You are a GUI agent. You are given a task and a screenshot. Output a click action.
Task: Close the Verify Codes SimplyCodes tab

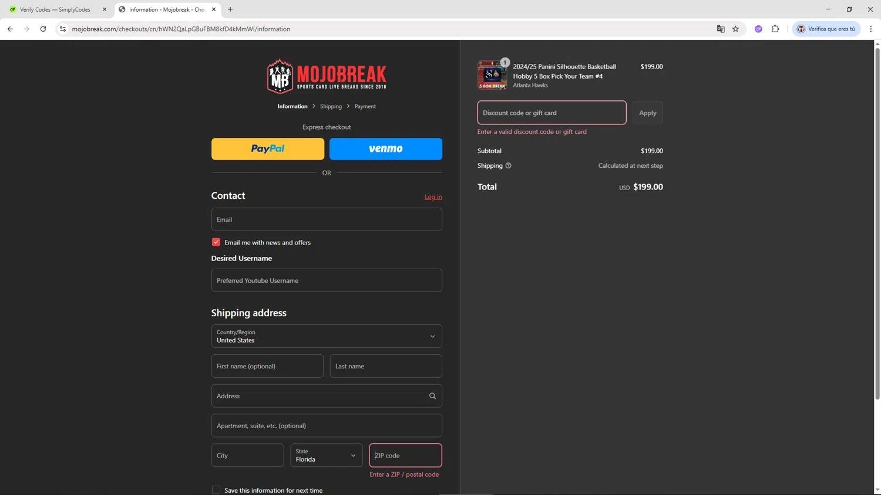tap(105, 9)
